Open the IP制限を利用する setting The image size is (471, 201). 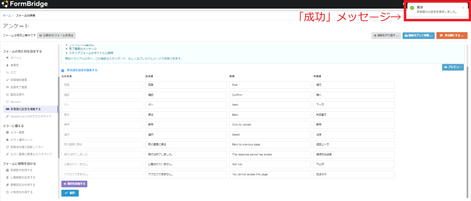click(x=21, y=192)
